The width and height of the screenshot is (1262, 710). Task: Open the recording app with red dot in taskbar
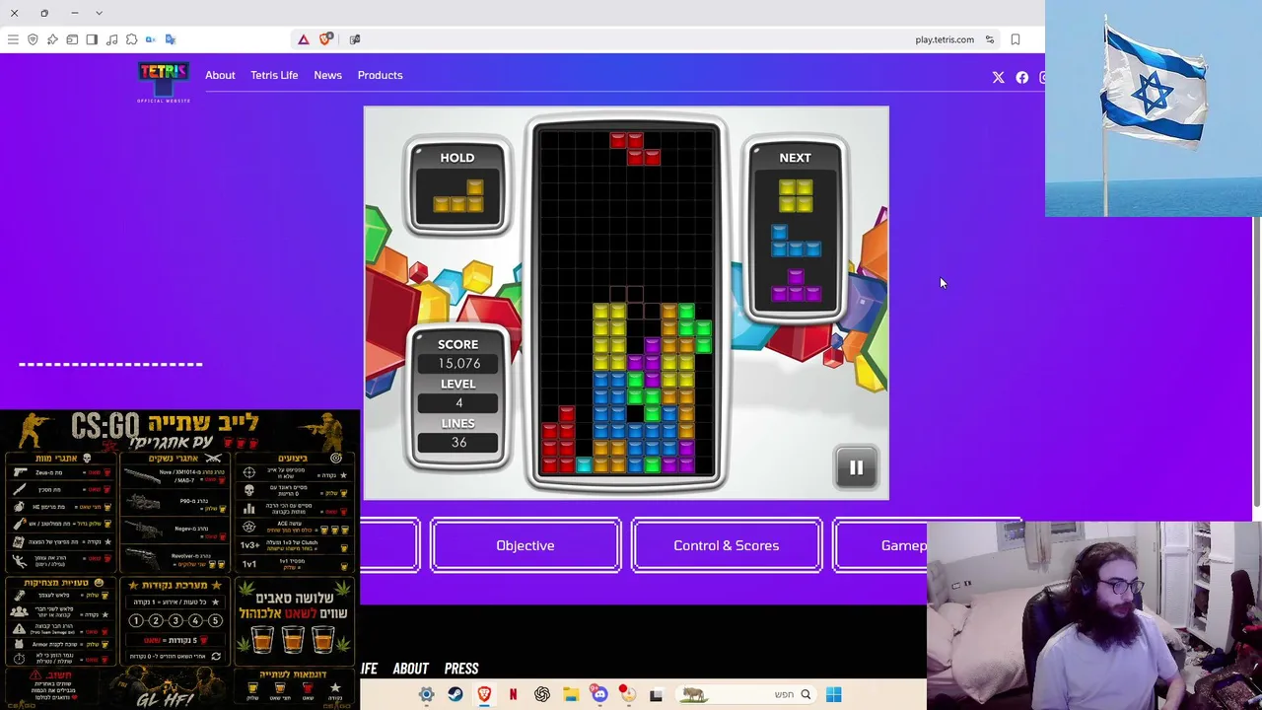[x=627, y=694]
